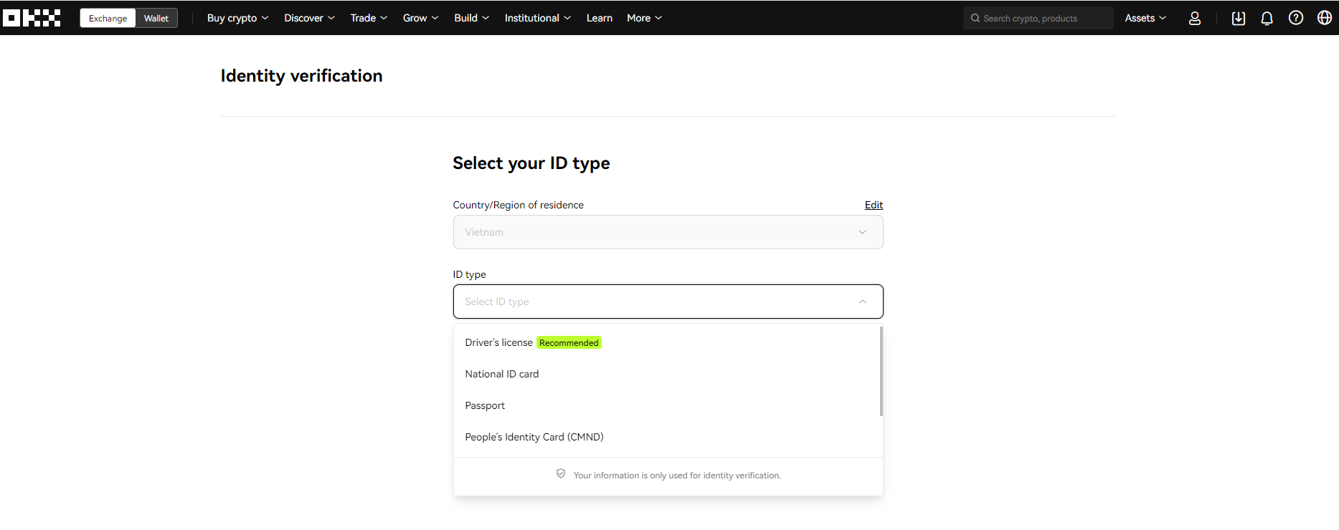Open the Vietnam country dropdown
This screenshot has height=530, width=1339.
pos(668,232)
